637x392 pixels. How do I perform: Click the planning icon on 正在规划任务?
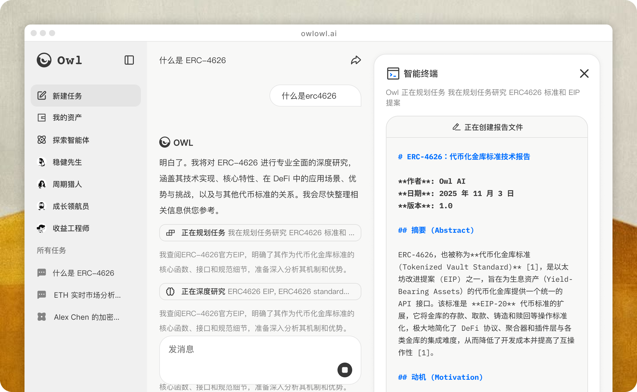point(170,233)
